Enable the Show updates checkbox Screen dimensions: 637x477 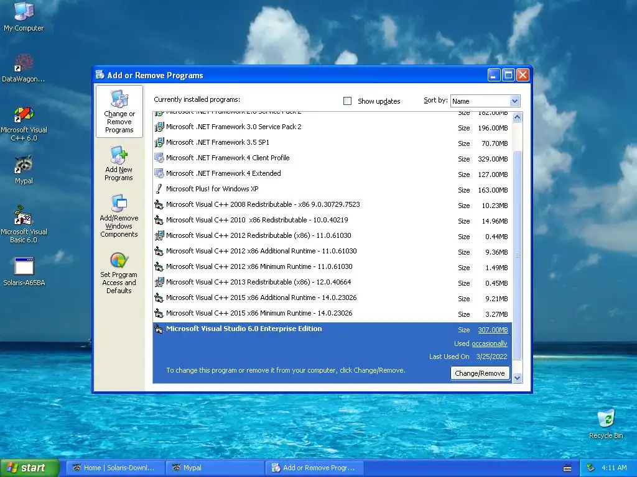pos(347,101)
